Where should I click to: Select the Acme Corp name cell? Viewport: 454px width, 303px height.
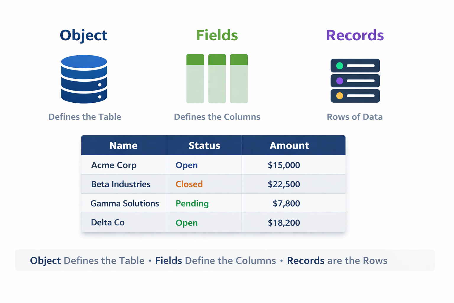coord(114,165)
